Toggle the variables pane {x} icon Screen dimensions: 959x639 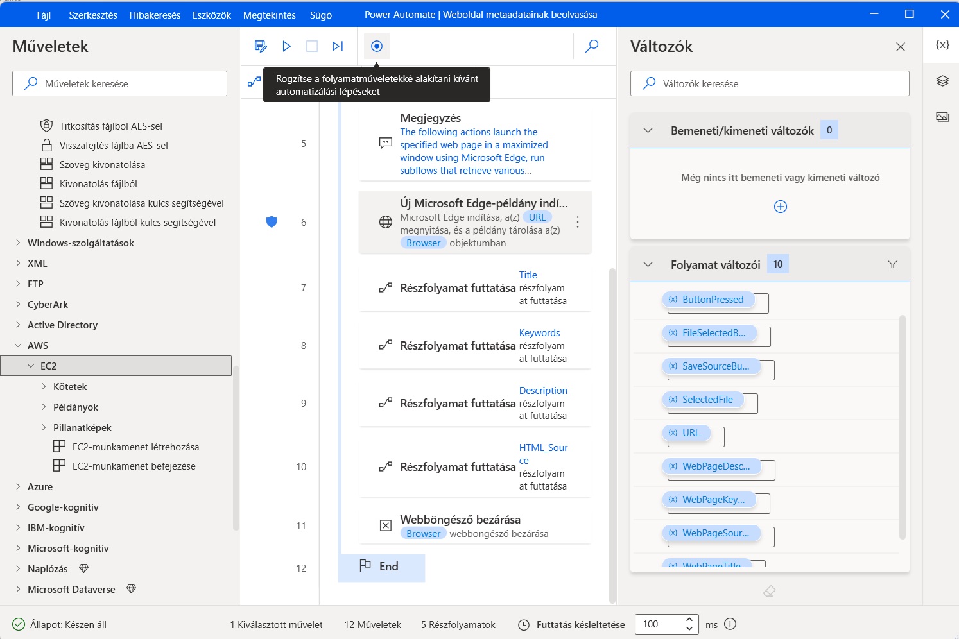(x=942, y=45)
